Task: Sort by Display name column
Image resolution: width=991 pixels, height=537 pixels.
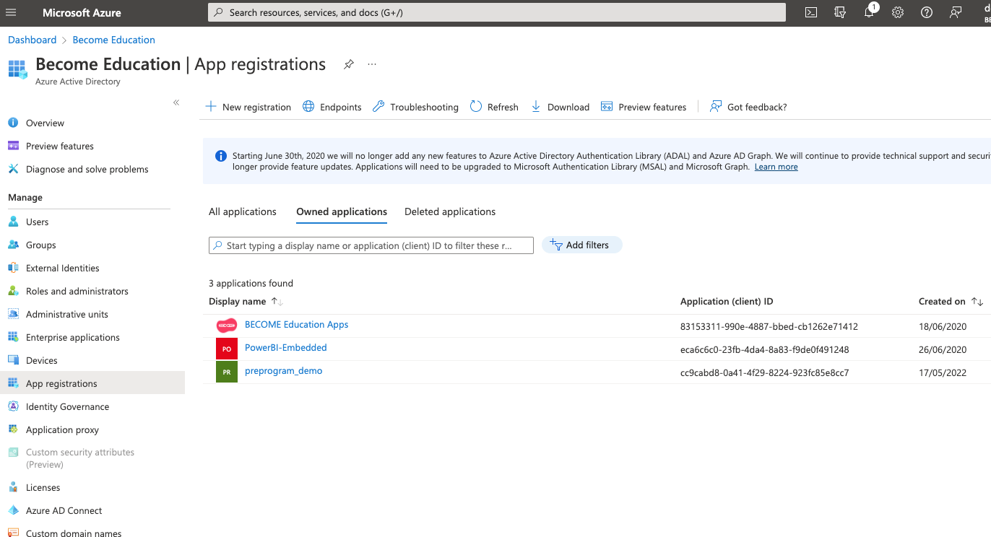Action: point(246,301)
